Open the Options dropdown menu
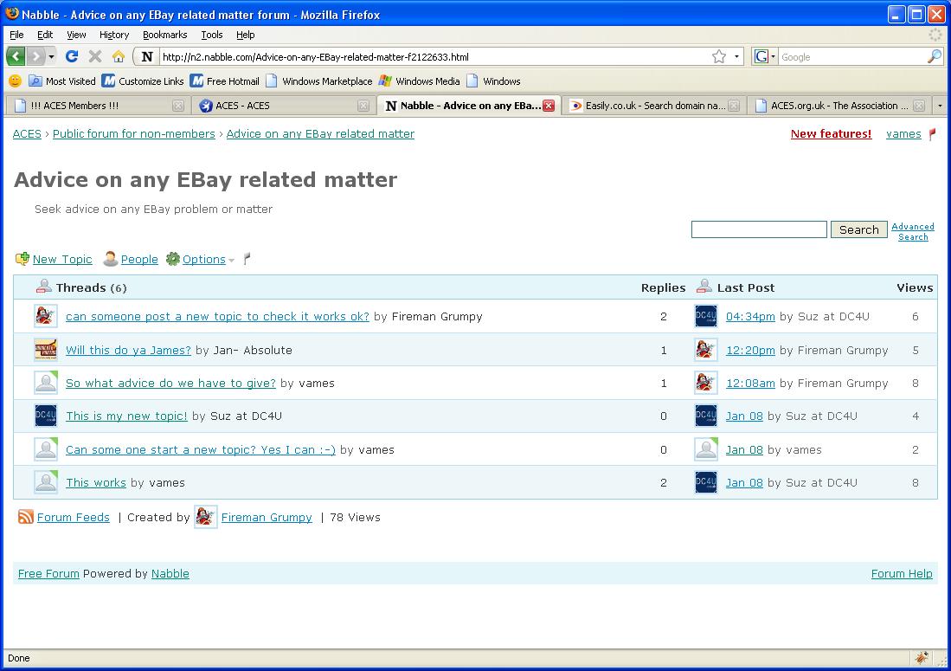 pyautogui.click(x=203, y=259)
